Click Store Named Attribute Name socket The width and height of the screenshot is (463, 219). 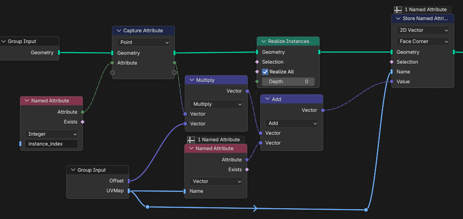click(x=392, y=72)
